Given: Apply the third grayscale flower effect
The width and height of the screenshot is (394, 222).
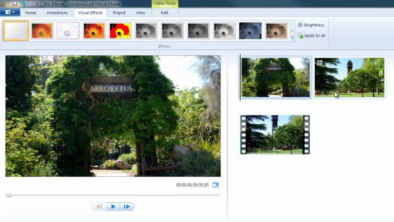Looking at the screenshot, I should (x=198, y=31).
